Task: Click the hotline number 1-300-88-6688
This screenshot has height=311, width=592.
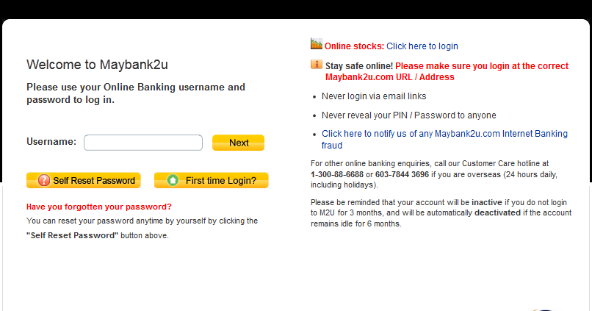Action: pyautogui.click(x=337, y=174)
